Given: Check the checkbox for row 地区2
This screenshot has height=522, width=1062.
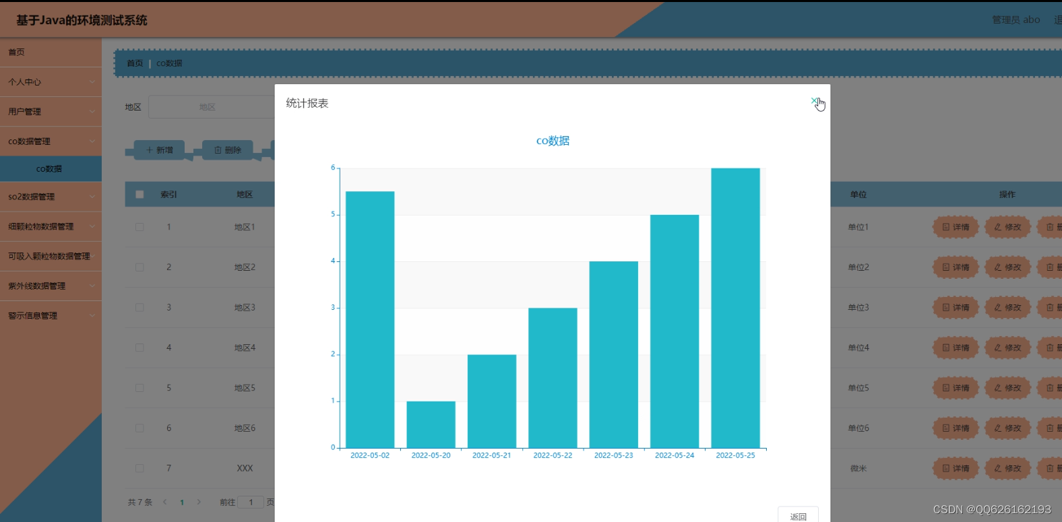Looking at the screenshot, I should click(139, 267).
